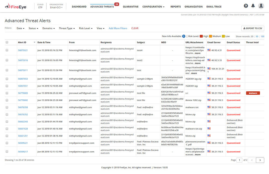The image size is (269, 174).
Task: Open the notifications bell icon
Action: point(253,6)
